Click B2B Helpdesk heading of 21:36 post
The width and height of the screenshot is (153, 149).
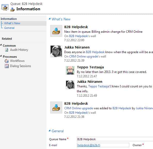(76, 104)
